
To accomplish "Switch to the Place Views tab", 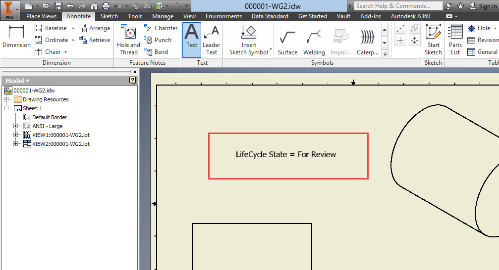I will coord(41,16).
